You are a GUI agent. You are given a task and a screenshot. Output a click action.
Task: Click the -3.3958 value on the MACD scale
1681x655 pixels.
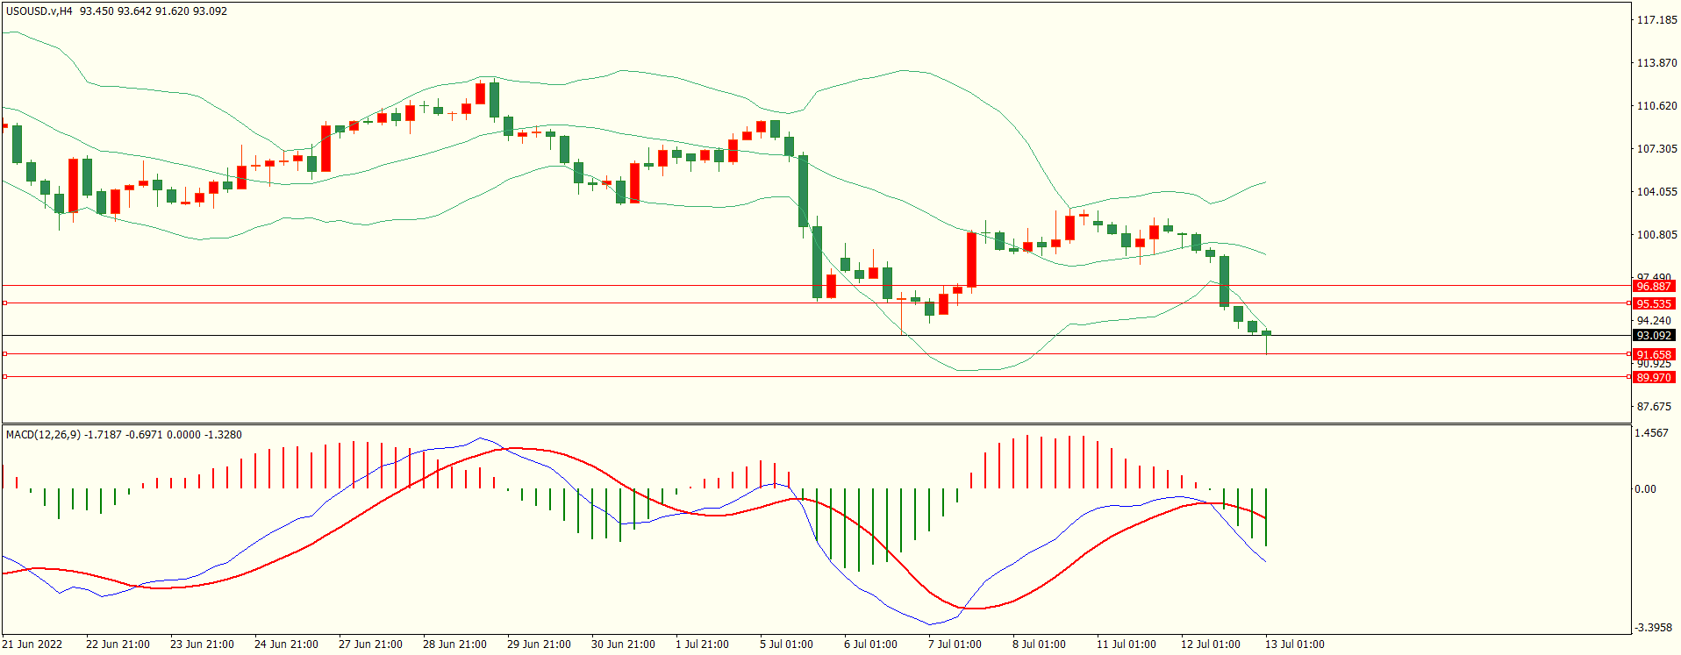click(1654, 628)
